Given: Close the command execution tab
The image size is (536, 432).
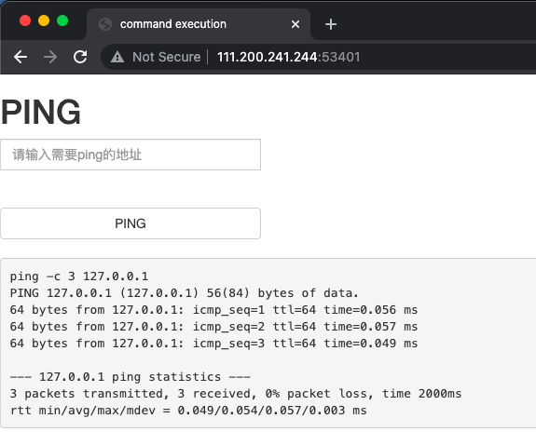Looking at the screenshot, I should [x=295, y=24].
